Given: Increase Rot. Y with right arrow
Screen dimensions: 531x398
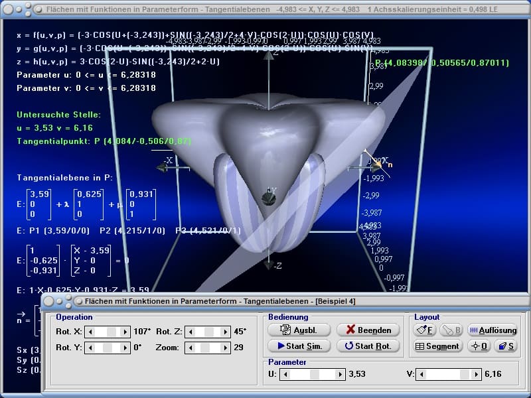Looking at the screenshot, I should pyautogui.click(x=125, y=348).
